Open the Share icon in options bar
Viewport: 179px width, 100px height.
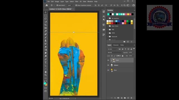pyautogui.click(x=134, y=5)
